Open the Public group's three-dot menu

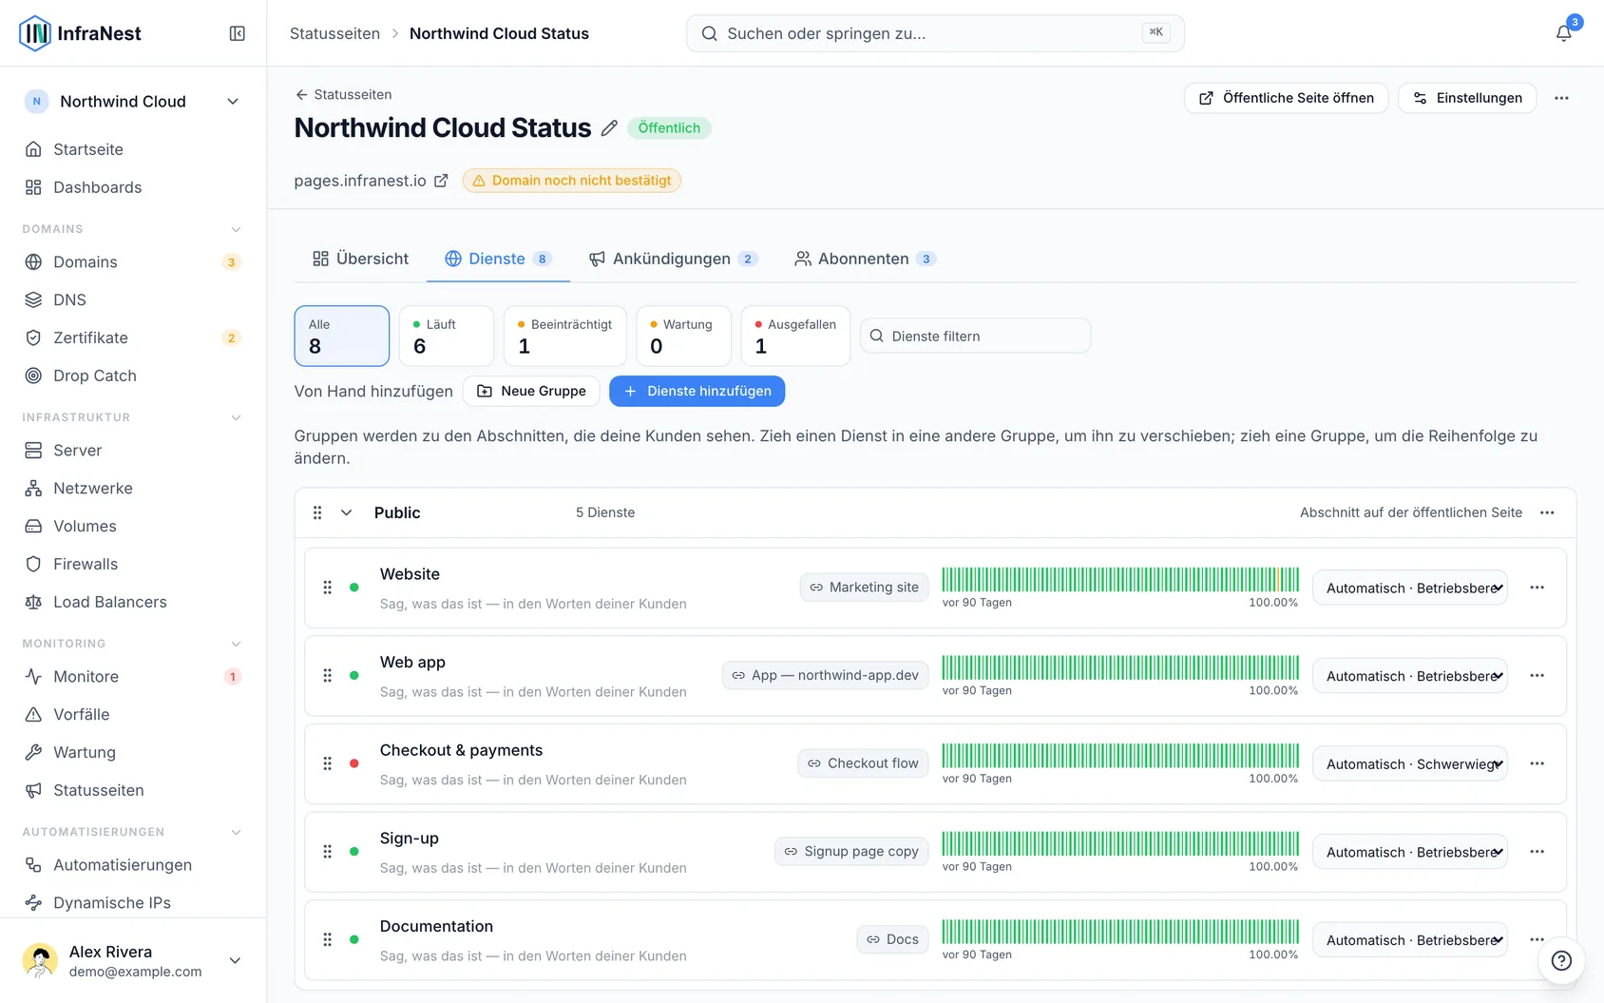pyautogui.click(x=1547, y=512)
